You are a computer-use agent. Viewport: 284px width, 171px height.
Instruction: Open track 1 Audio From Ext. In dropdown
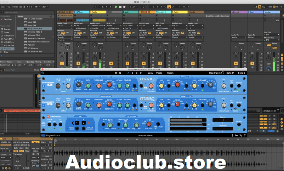pos(65,25)
